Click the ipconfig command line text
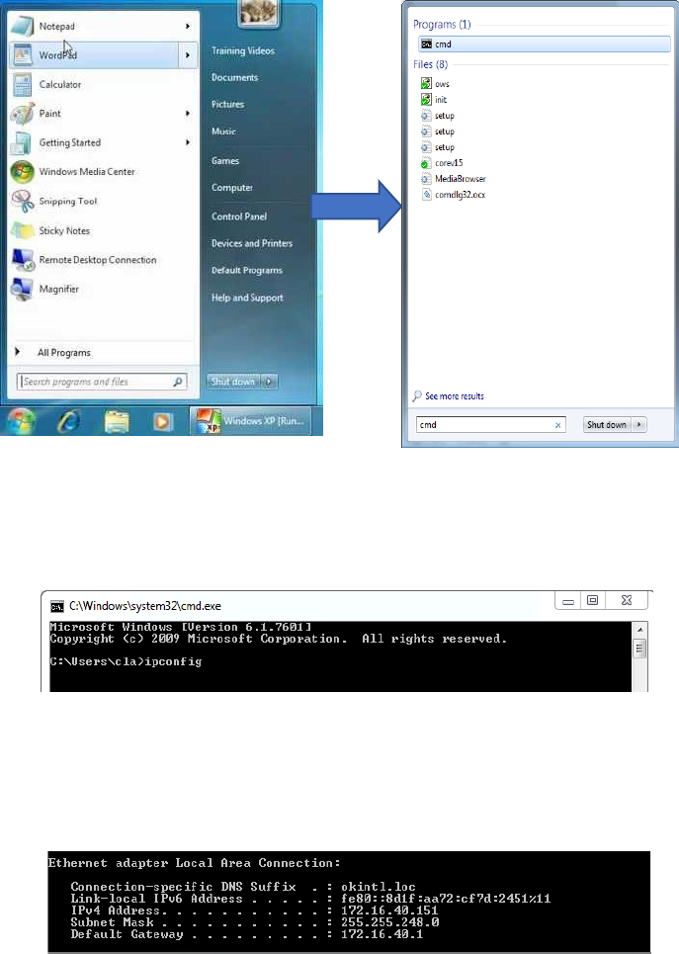The height and width of the screenshot is (954, 679). (173, 661)
